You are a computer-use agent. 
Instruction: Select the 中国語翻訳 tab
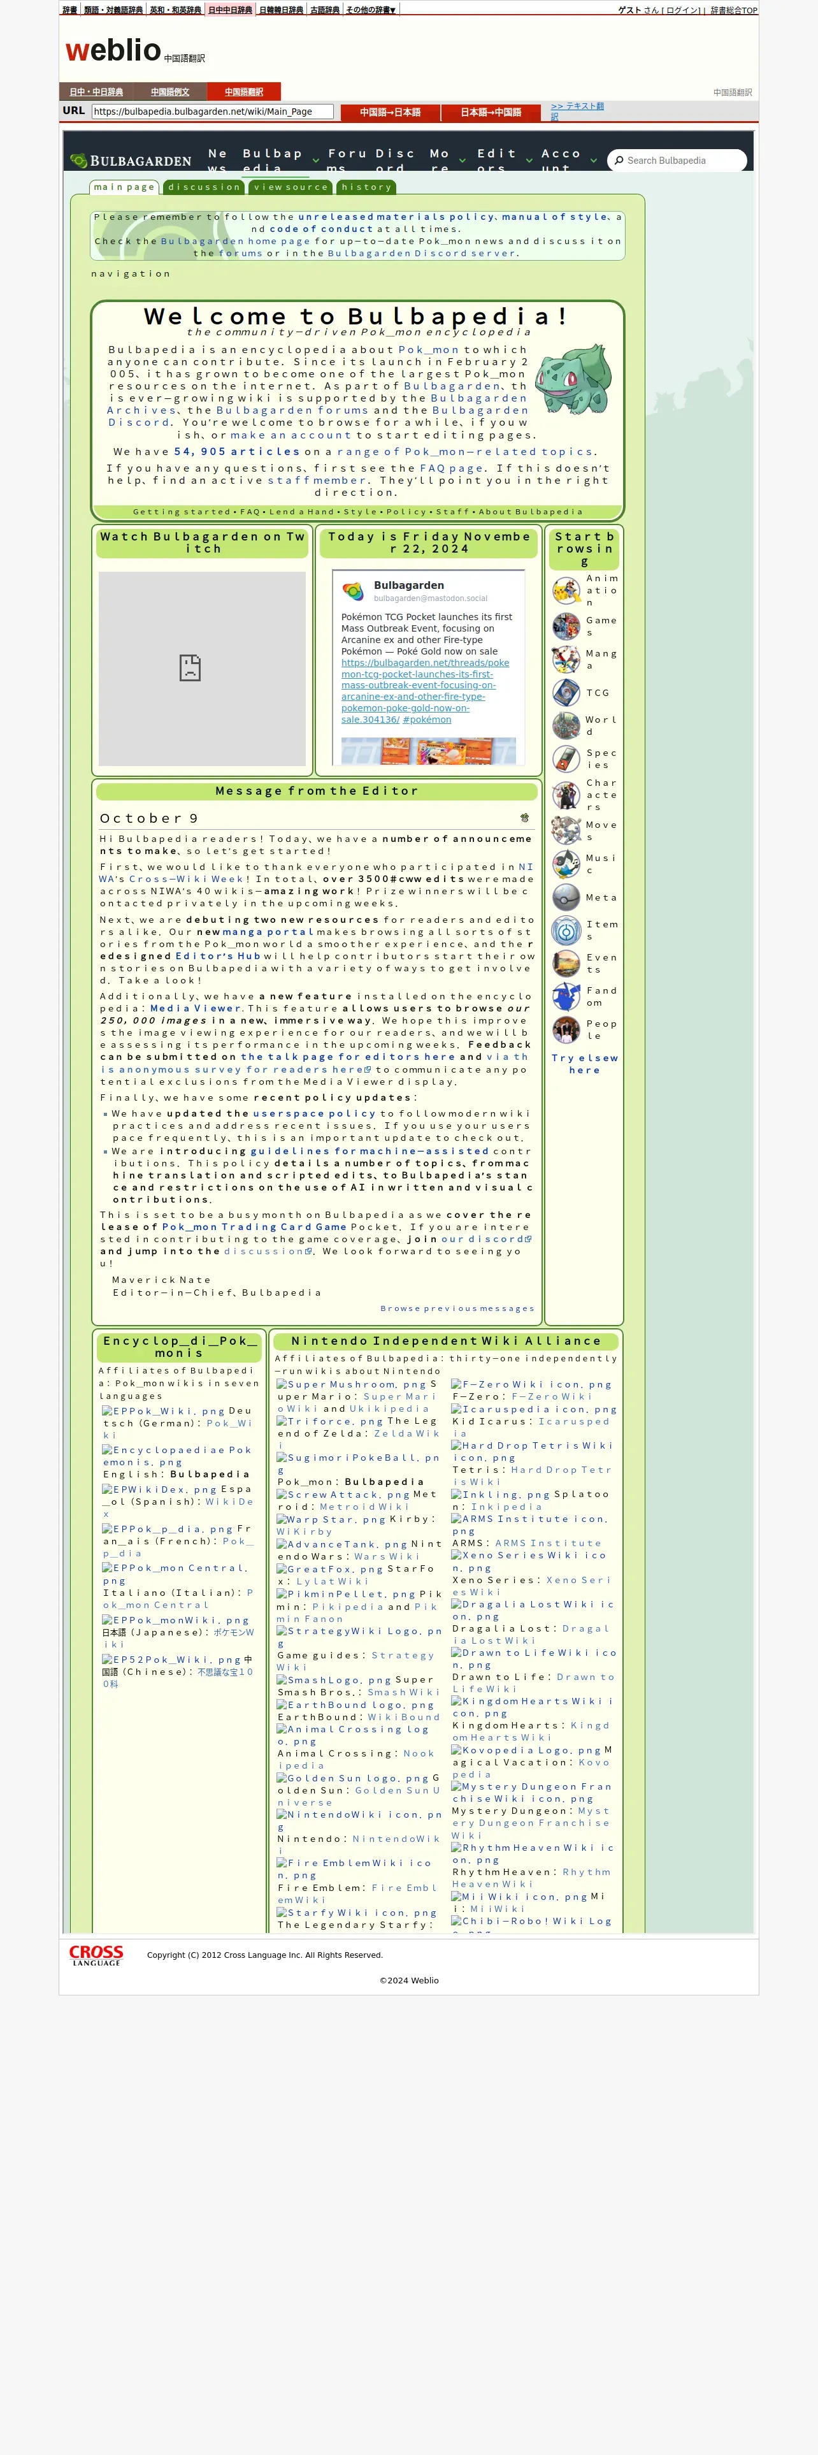pos(244,92)
